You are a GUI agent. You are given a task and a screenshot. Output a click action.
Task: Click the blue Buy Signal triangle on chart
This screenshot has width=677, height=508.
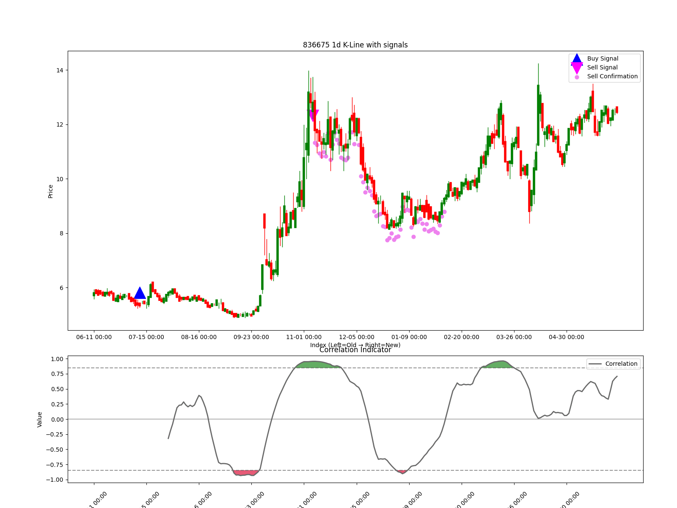[140, 293]
